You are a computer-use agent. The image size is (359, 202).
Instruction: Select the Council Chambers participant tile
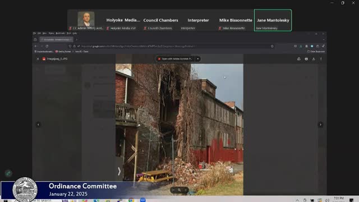[x=160, y=20]
